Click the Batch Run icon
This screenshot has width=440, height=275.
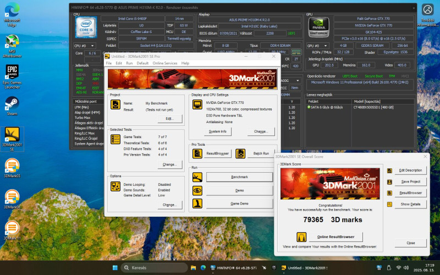[x=240, y=153]
